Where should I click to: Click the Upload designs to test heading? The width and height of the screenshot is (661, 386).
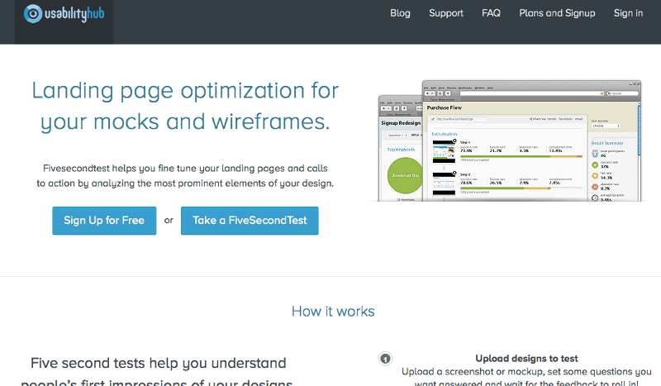click(526, 359)
